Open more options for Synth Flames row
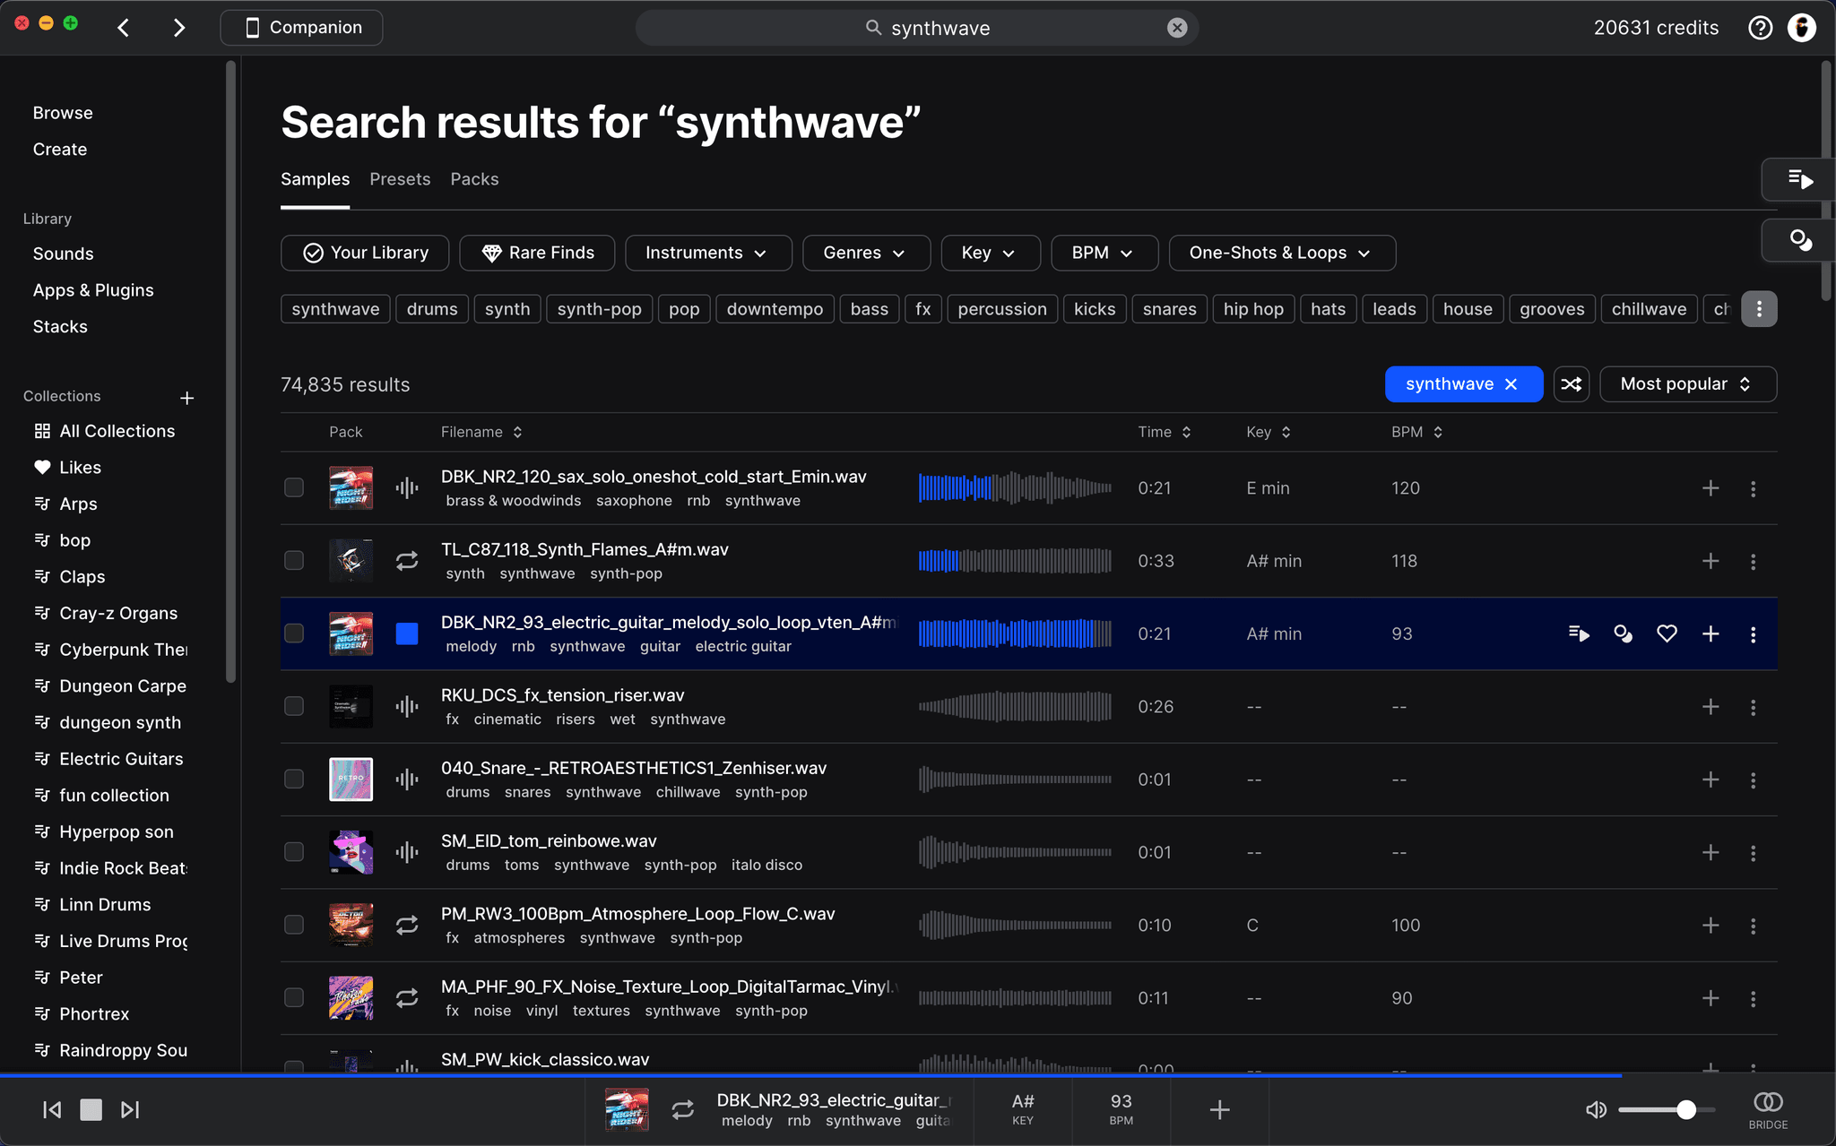The width and height of the screenshot is (1836, 1146). pos(1753,561)
